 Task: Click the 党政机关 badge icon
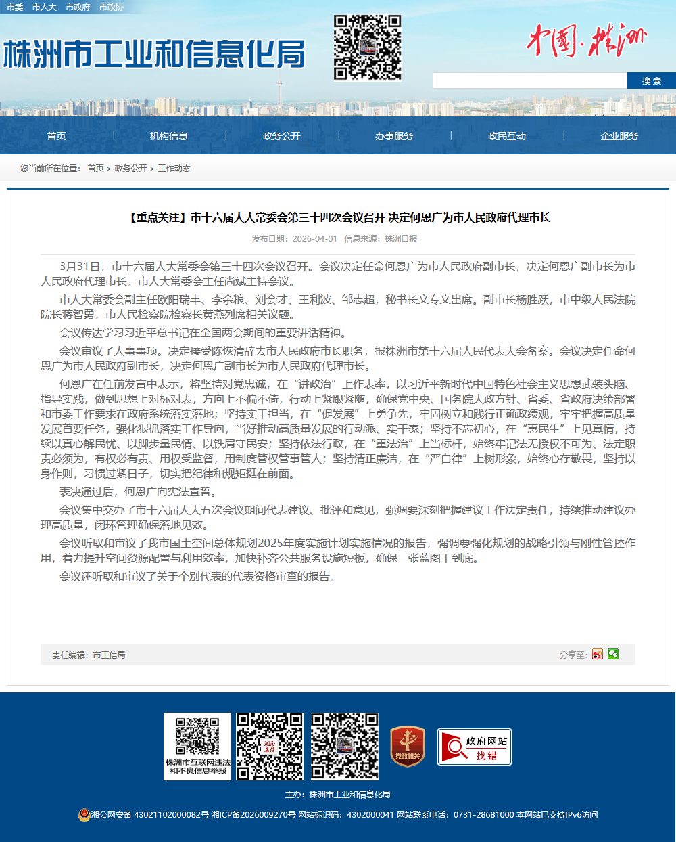(x=408, y=746)
